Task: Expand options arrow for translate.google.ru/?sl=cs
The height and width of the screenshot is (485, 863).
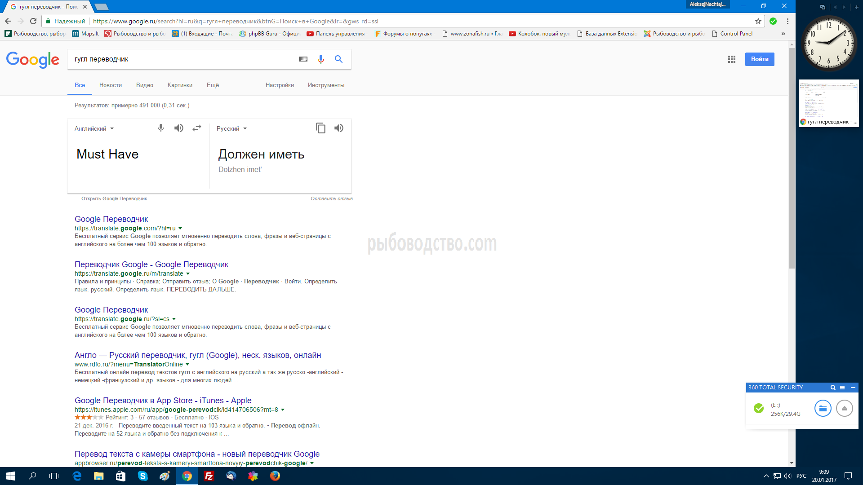Action: point(174,319)
